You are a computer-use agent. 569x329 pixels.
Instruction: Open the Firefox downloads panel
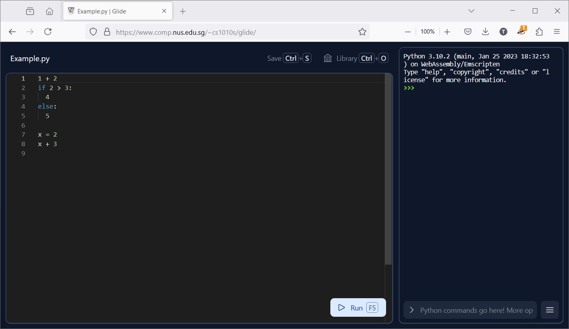[x=486, y=32]
